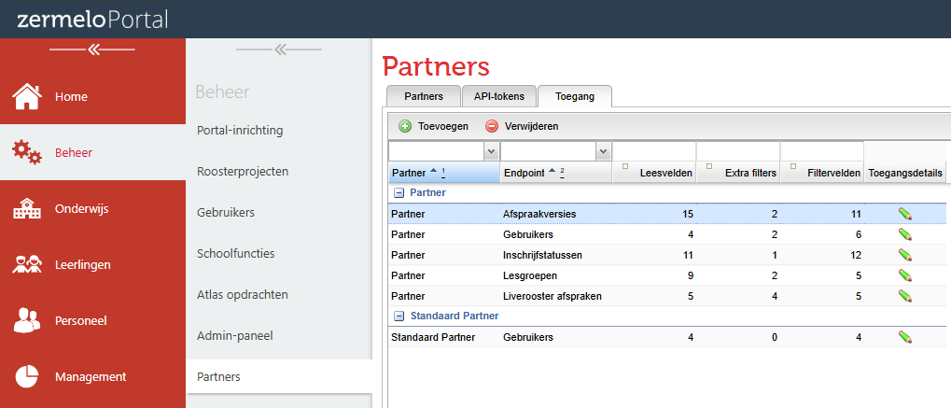
Task: Edit Standaard Partner Gebruikers access details
Action: 904,337
